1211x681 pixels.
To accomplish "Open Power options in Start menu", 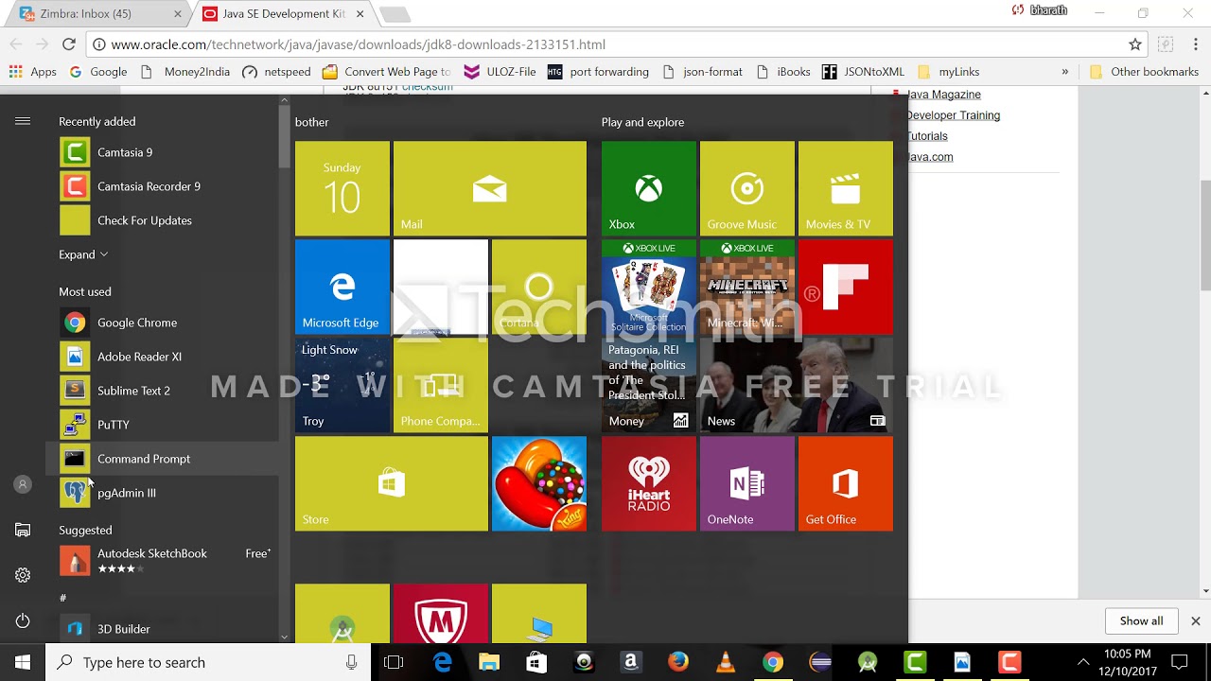I will pos(23,620).
